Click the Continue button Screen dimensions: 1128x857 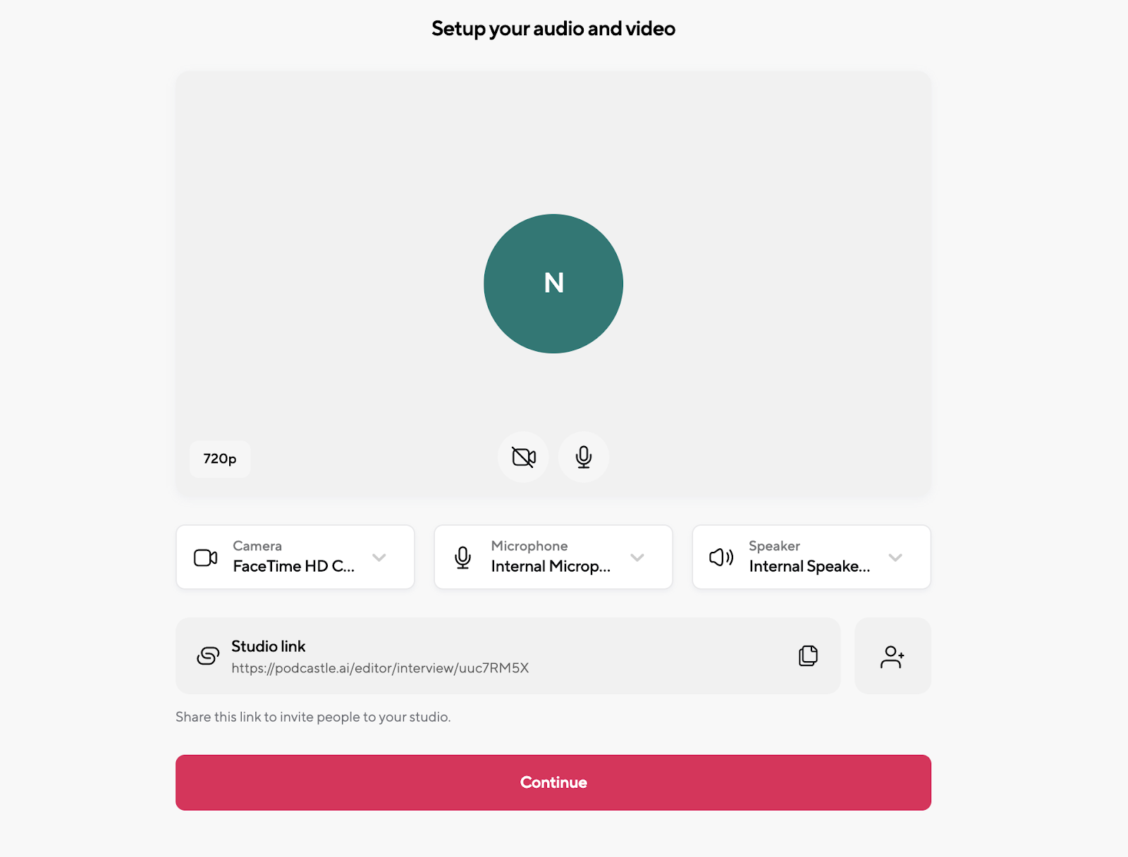tap(553, 782)
